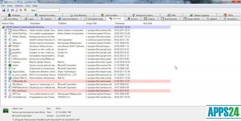
Task: Toggle the WO_LiveService checkbox
Action: [6, 90]
